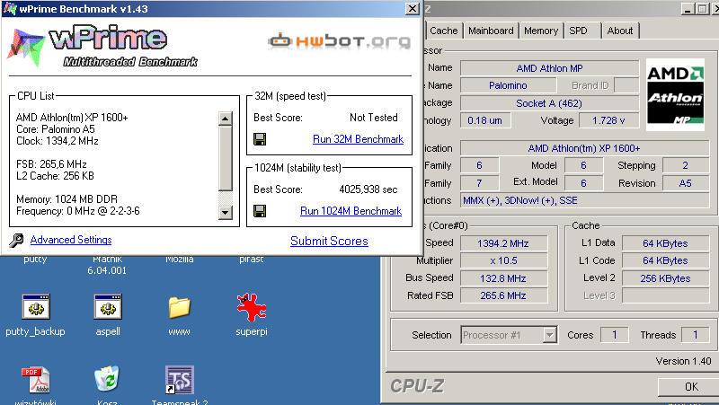Click the Memory: 1024 MB DDR line
This screenshot has width=719, height=405.
[x=67, y=198]
